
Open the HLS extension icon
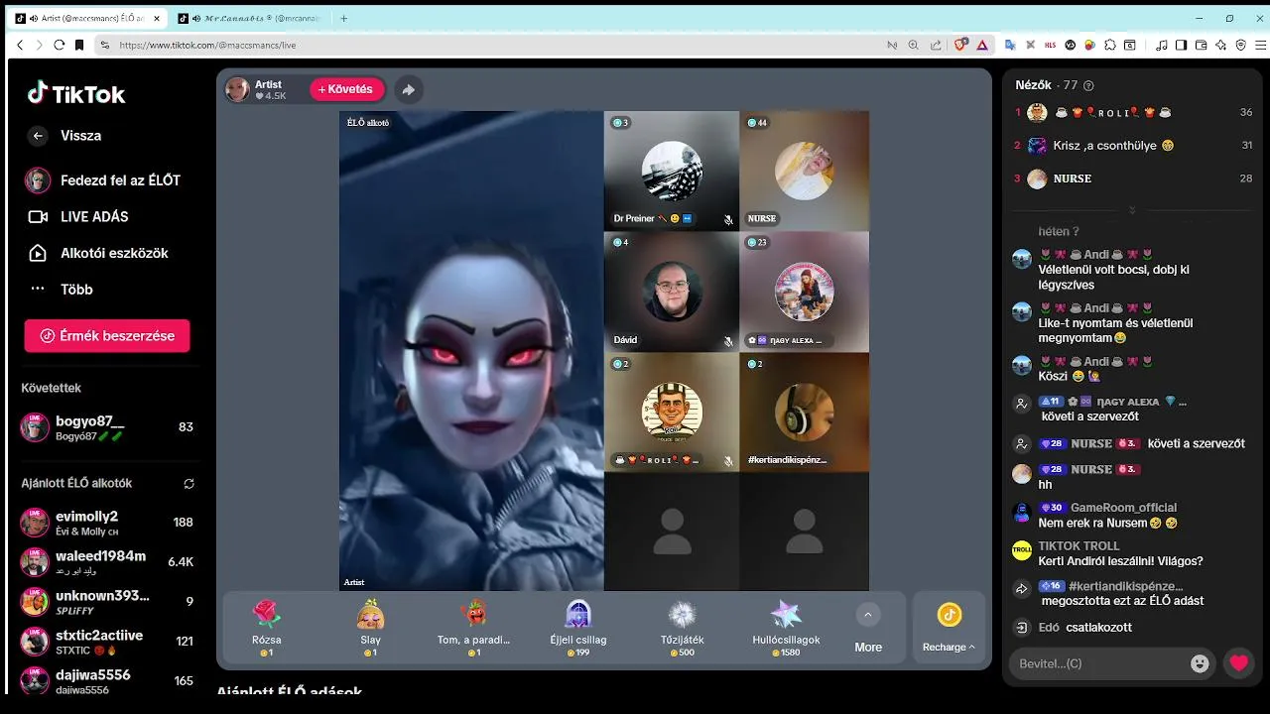pos(1050,45)
